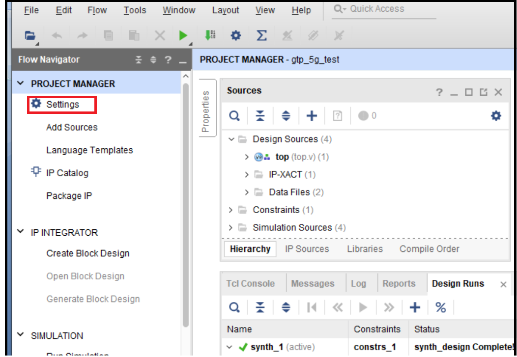
Task: Open Settings via toolbar gear icon
Action: click(x=236, y=35)
